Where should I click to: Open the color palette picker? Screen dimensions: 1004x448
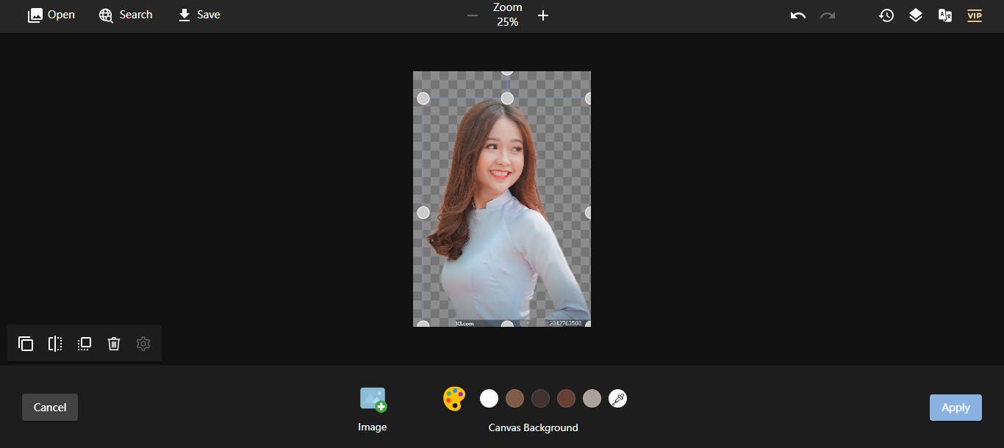coord(454,399)
